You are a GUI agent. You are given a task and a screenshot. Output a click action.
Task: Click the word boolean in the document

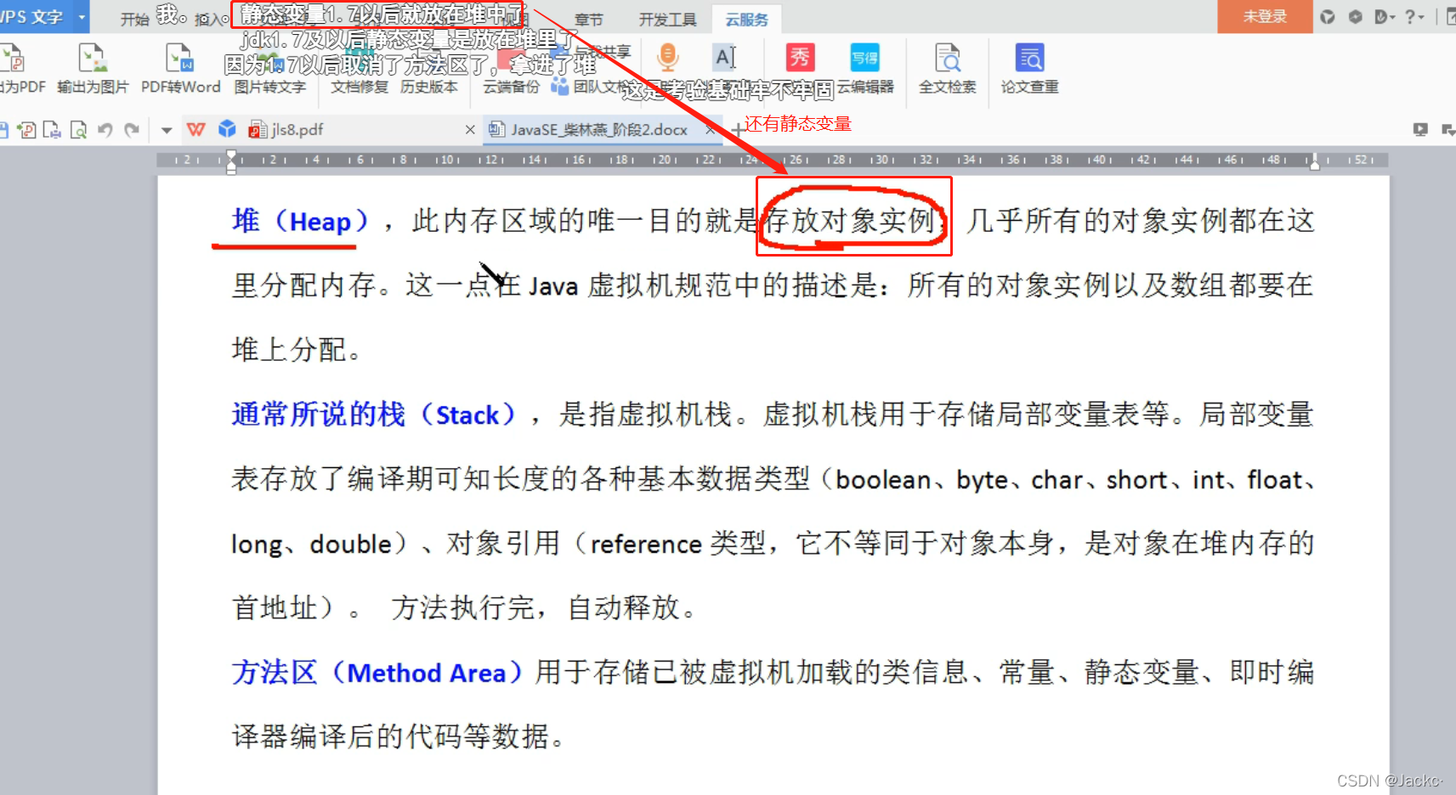pyautogui.click(x=883, y=480)
